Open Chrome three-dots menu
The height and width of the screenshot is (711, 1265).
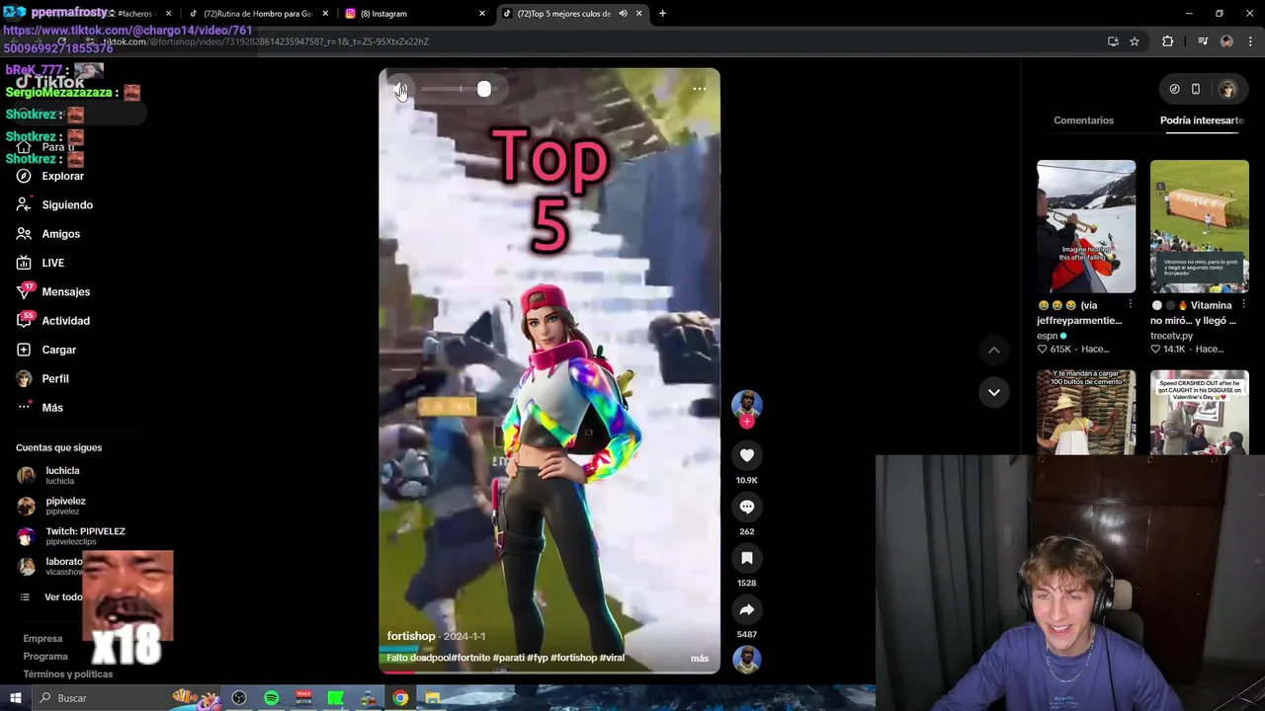[1250, 41]
